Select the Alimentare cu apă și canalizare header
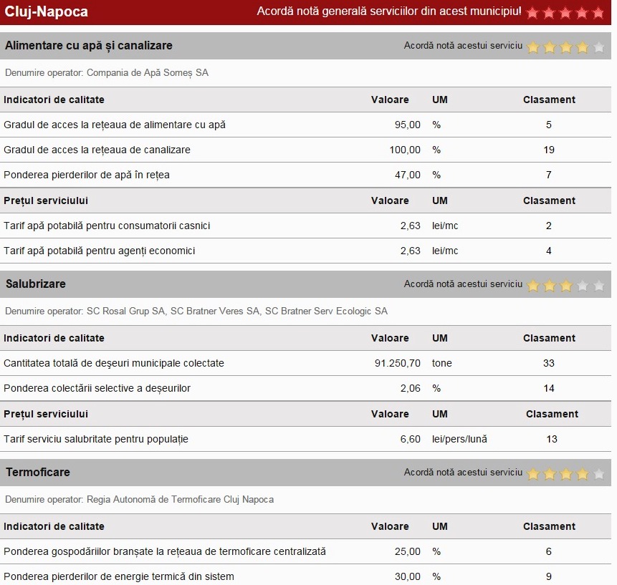This screenshot has width=617, height=585. click(x=89, y=46)
